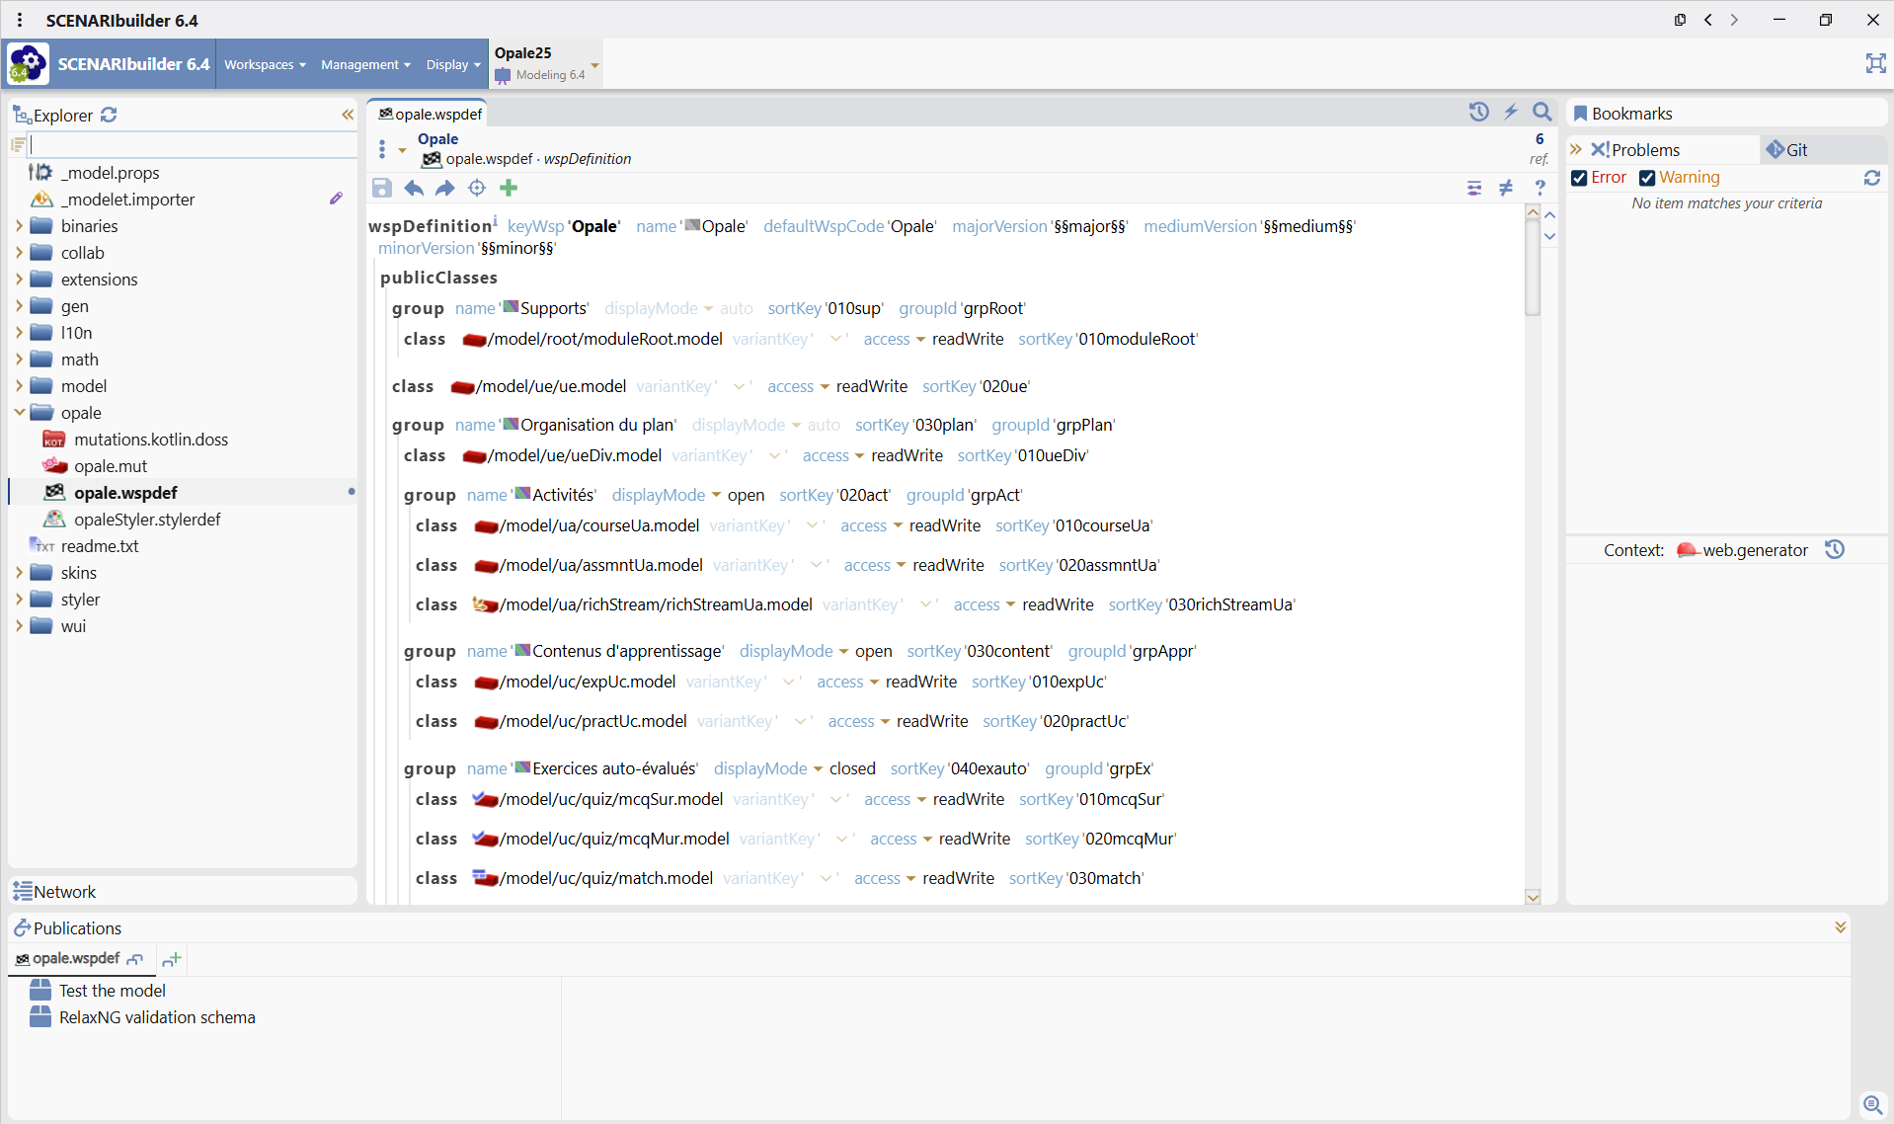This screenshot has height=1124, width=1894.
Task: Open displayMode dropdown for Activités group
Action: click(716, 495)
